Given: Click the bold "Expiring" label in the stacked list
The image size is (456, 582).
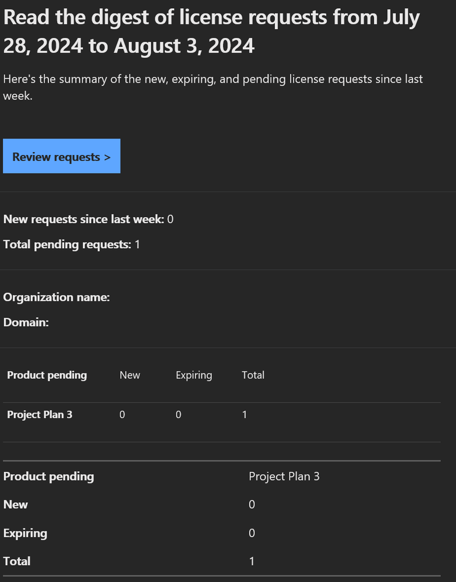Looking at the screenshot, I should pyautogui.click(x=25, y=533).
